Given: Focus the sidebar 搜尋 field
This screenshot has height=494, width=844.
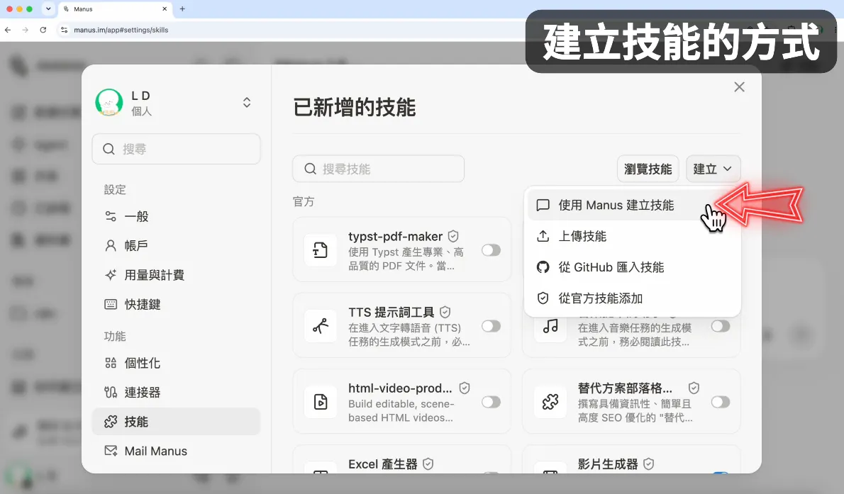Looking at the screenshot, I should click(176, 149).
